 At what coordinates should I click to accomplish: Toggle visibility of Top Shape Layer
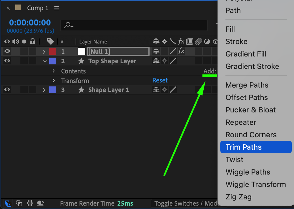(7, 61)
